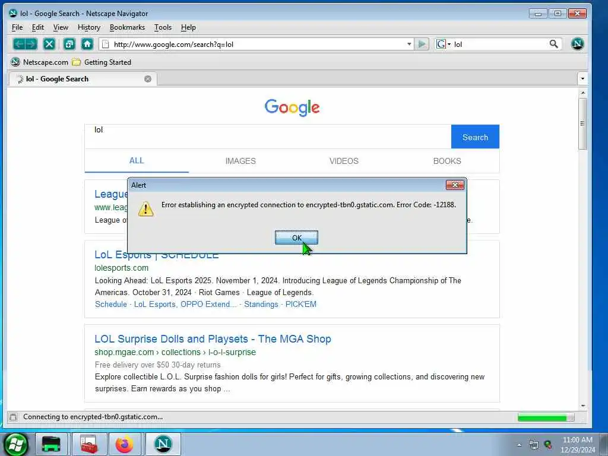The width and height of the screenshot is (608, 456).
Task: Open the address bar URL dropdown
Action: click(x=409, y=44)
